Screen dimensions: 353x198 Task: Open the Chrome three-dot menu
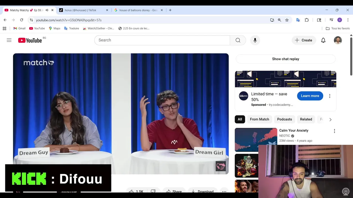coord(348,20)
